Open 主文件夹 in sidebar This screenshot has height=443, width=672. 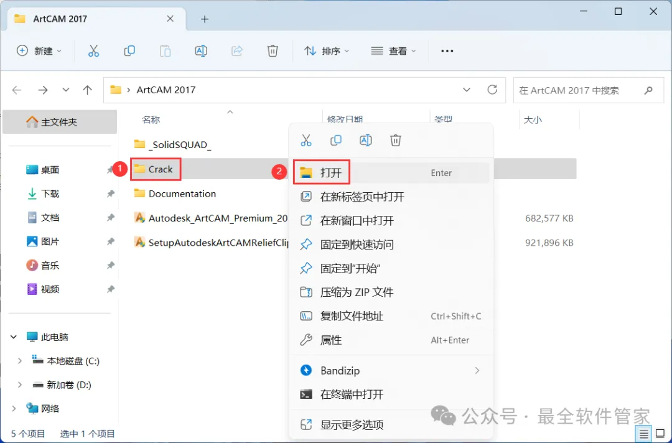click(60, 122)
